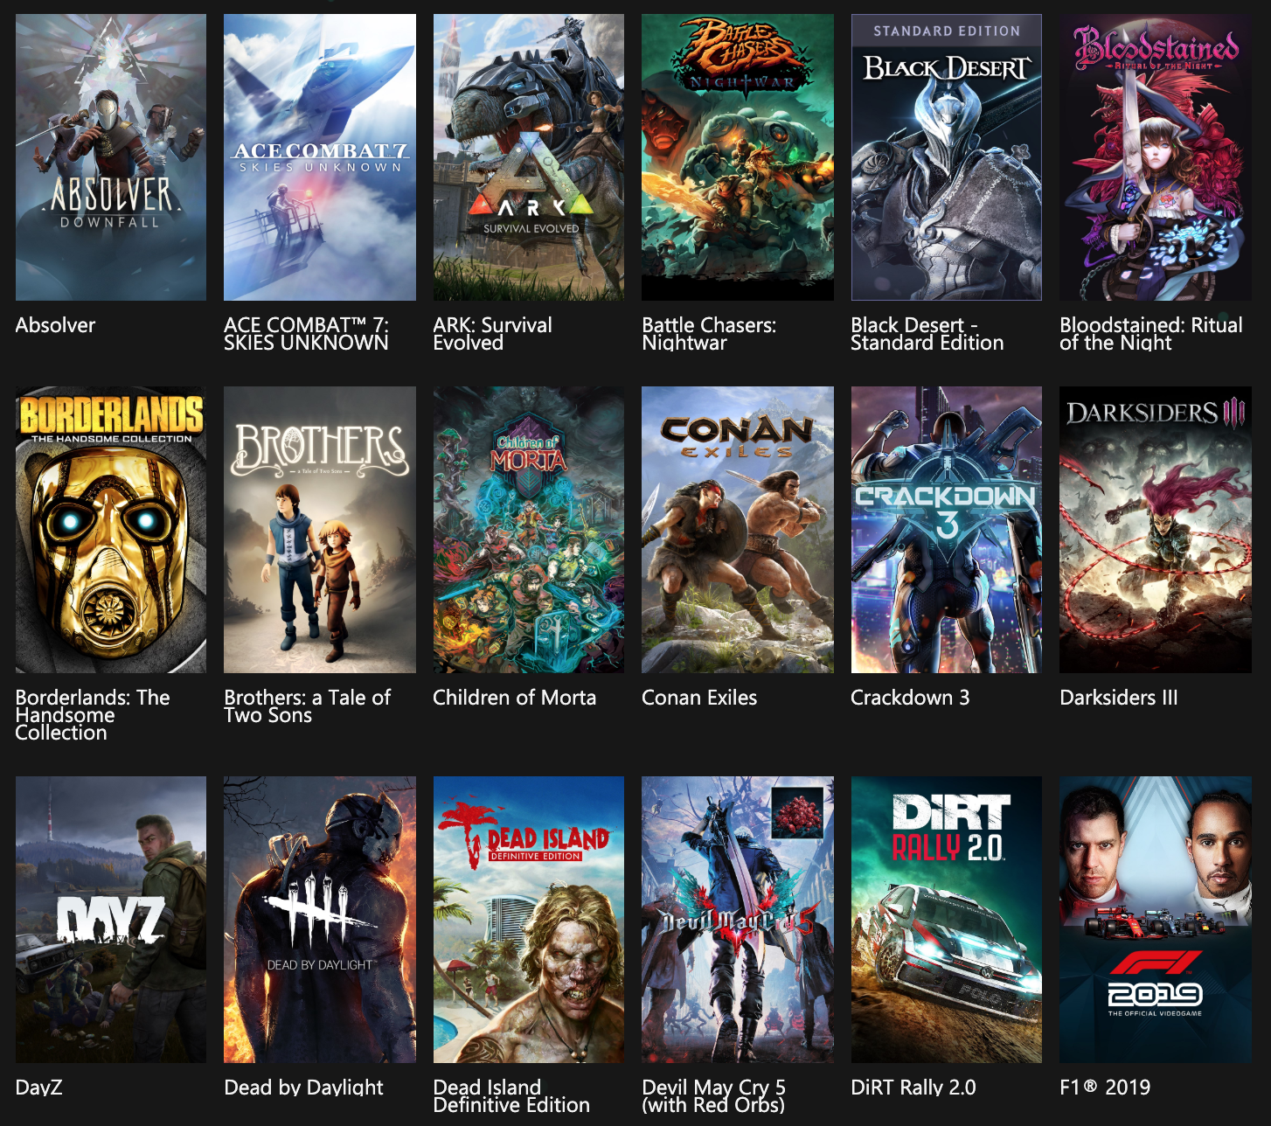Click 'Battle Chasers: Nightwar' title text
Screen dimensions: 1271x1126
(x=709, y=334)
